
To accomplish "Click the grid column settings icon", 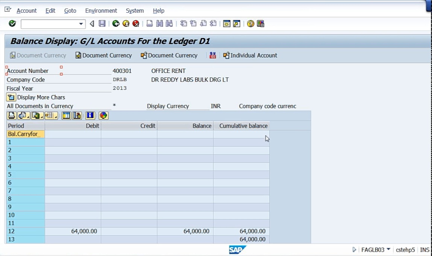I will tap(67, 115).
